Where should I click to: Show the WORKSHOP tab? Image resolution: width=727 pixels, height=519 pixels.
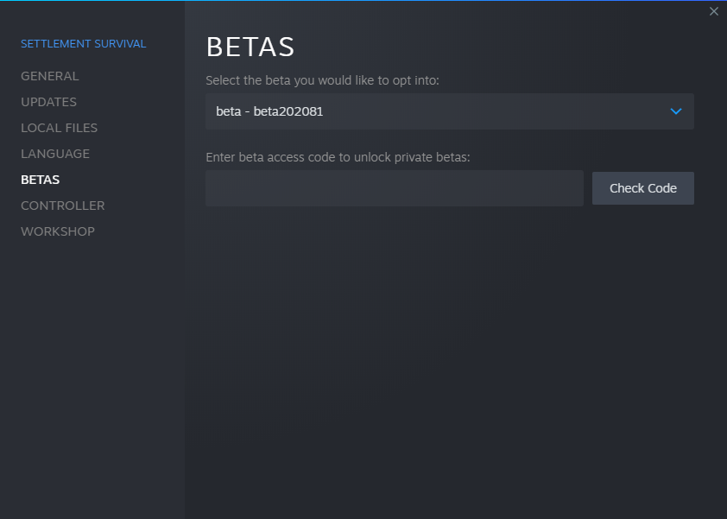click(58, 231)
